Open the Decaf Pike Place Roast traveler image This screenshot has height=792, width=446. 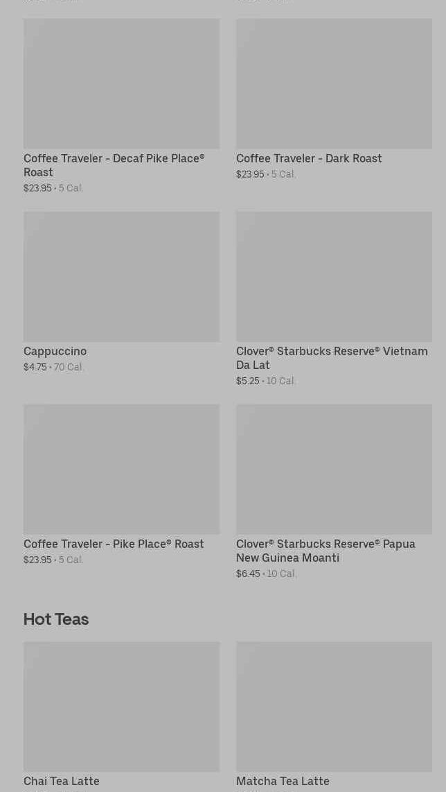point(121,83)
